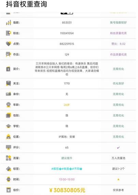Select the 学校 graduation cap icon

click(x=9, y=126)
